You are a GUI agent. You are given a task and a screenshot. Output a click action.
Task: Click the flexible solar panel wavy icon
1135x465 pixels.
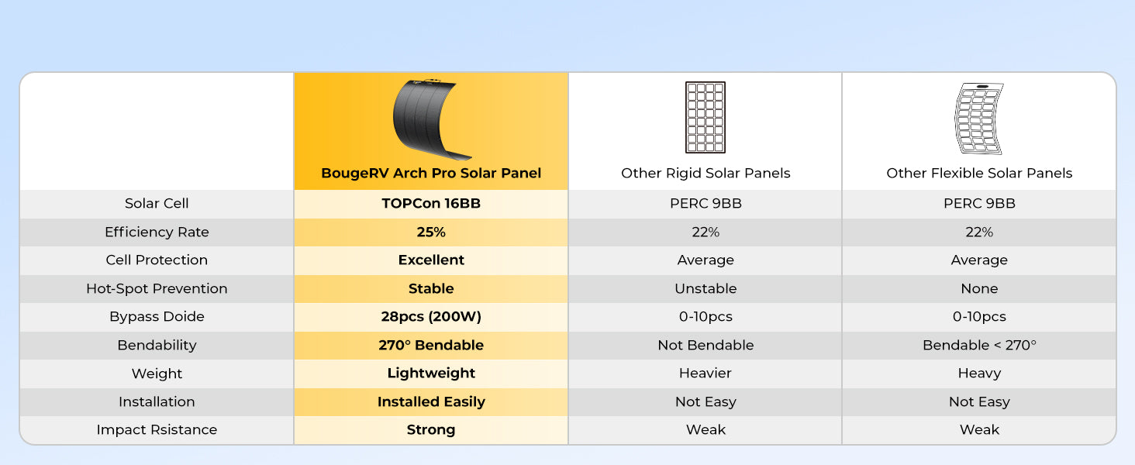click(x=978, y=119)
